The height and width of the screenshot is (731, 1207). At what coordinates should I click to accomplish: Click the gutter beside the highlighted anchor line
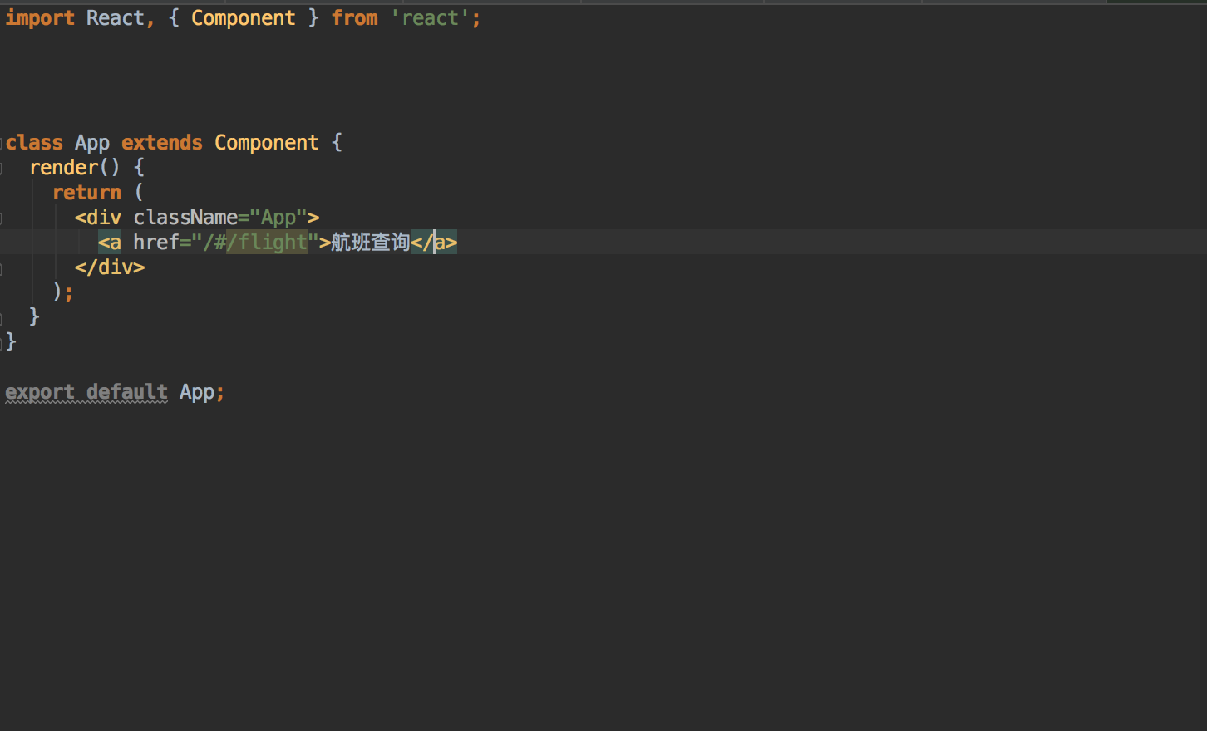click(x=2, y=242)
